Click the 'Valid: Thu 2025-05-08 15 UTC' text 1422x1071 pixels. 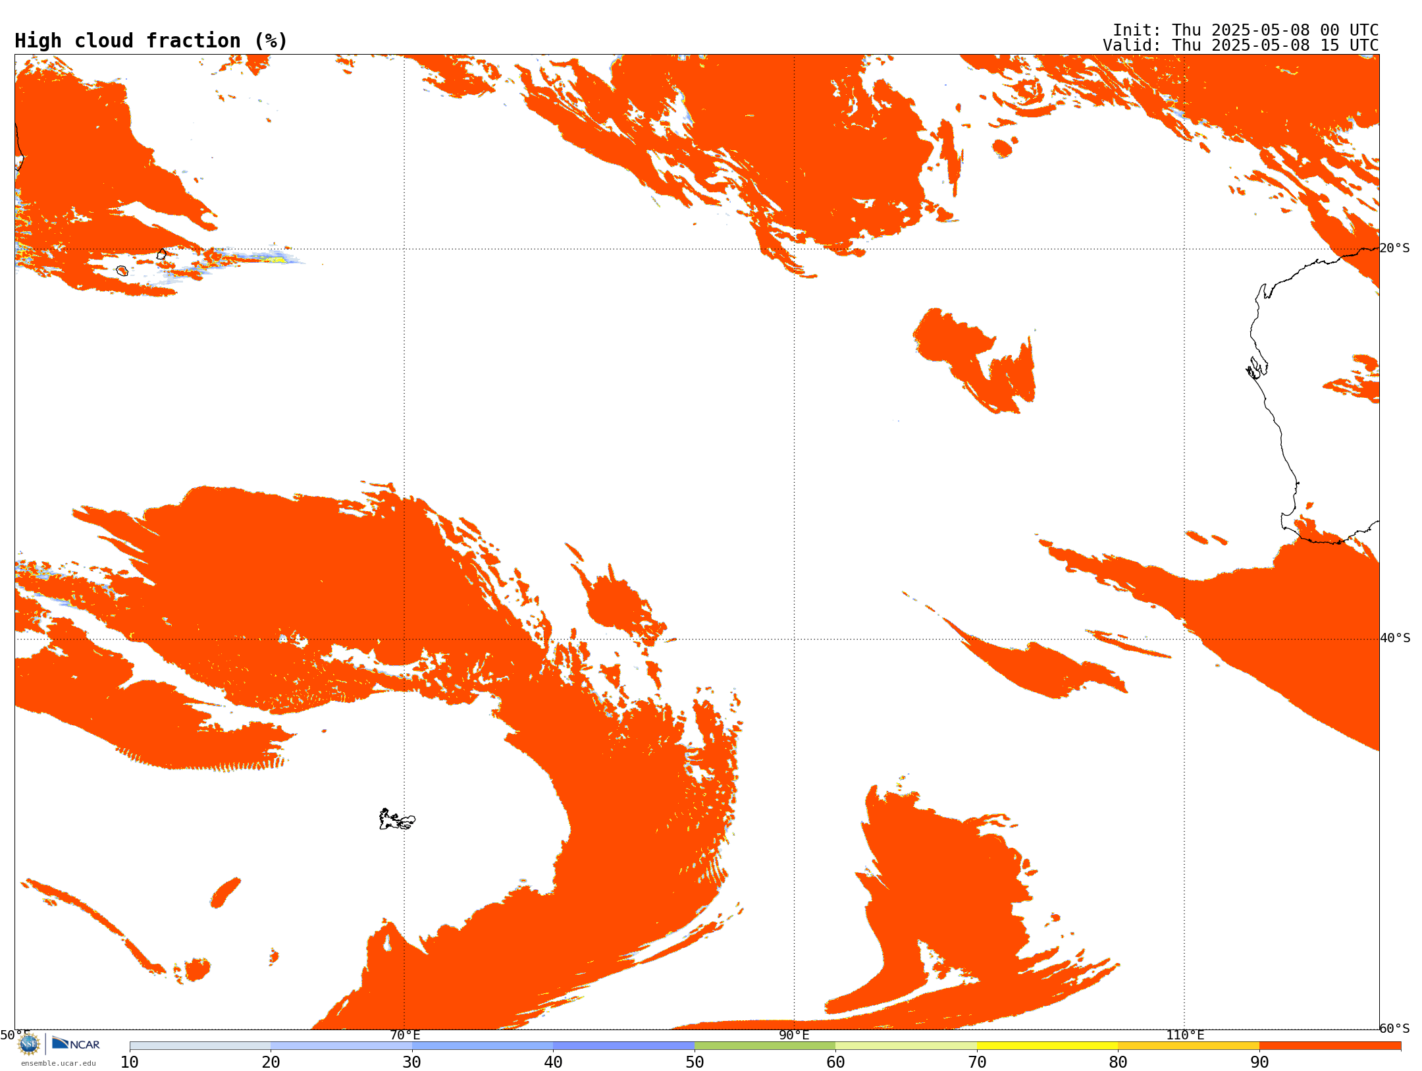1241,45
